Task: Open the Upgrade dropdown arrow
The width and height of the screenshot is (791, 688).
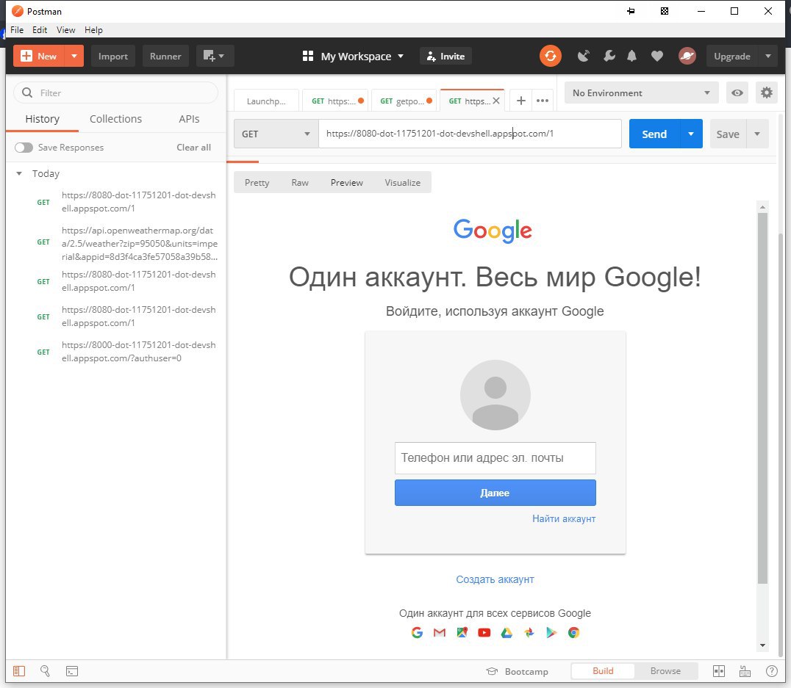Action: [x=767, y=56]
